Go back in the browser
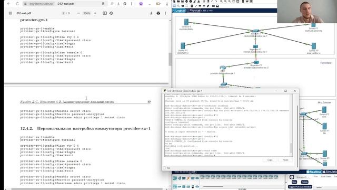The width and height of the screenshot is (337, 190). click(x=8, y=4)
